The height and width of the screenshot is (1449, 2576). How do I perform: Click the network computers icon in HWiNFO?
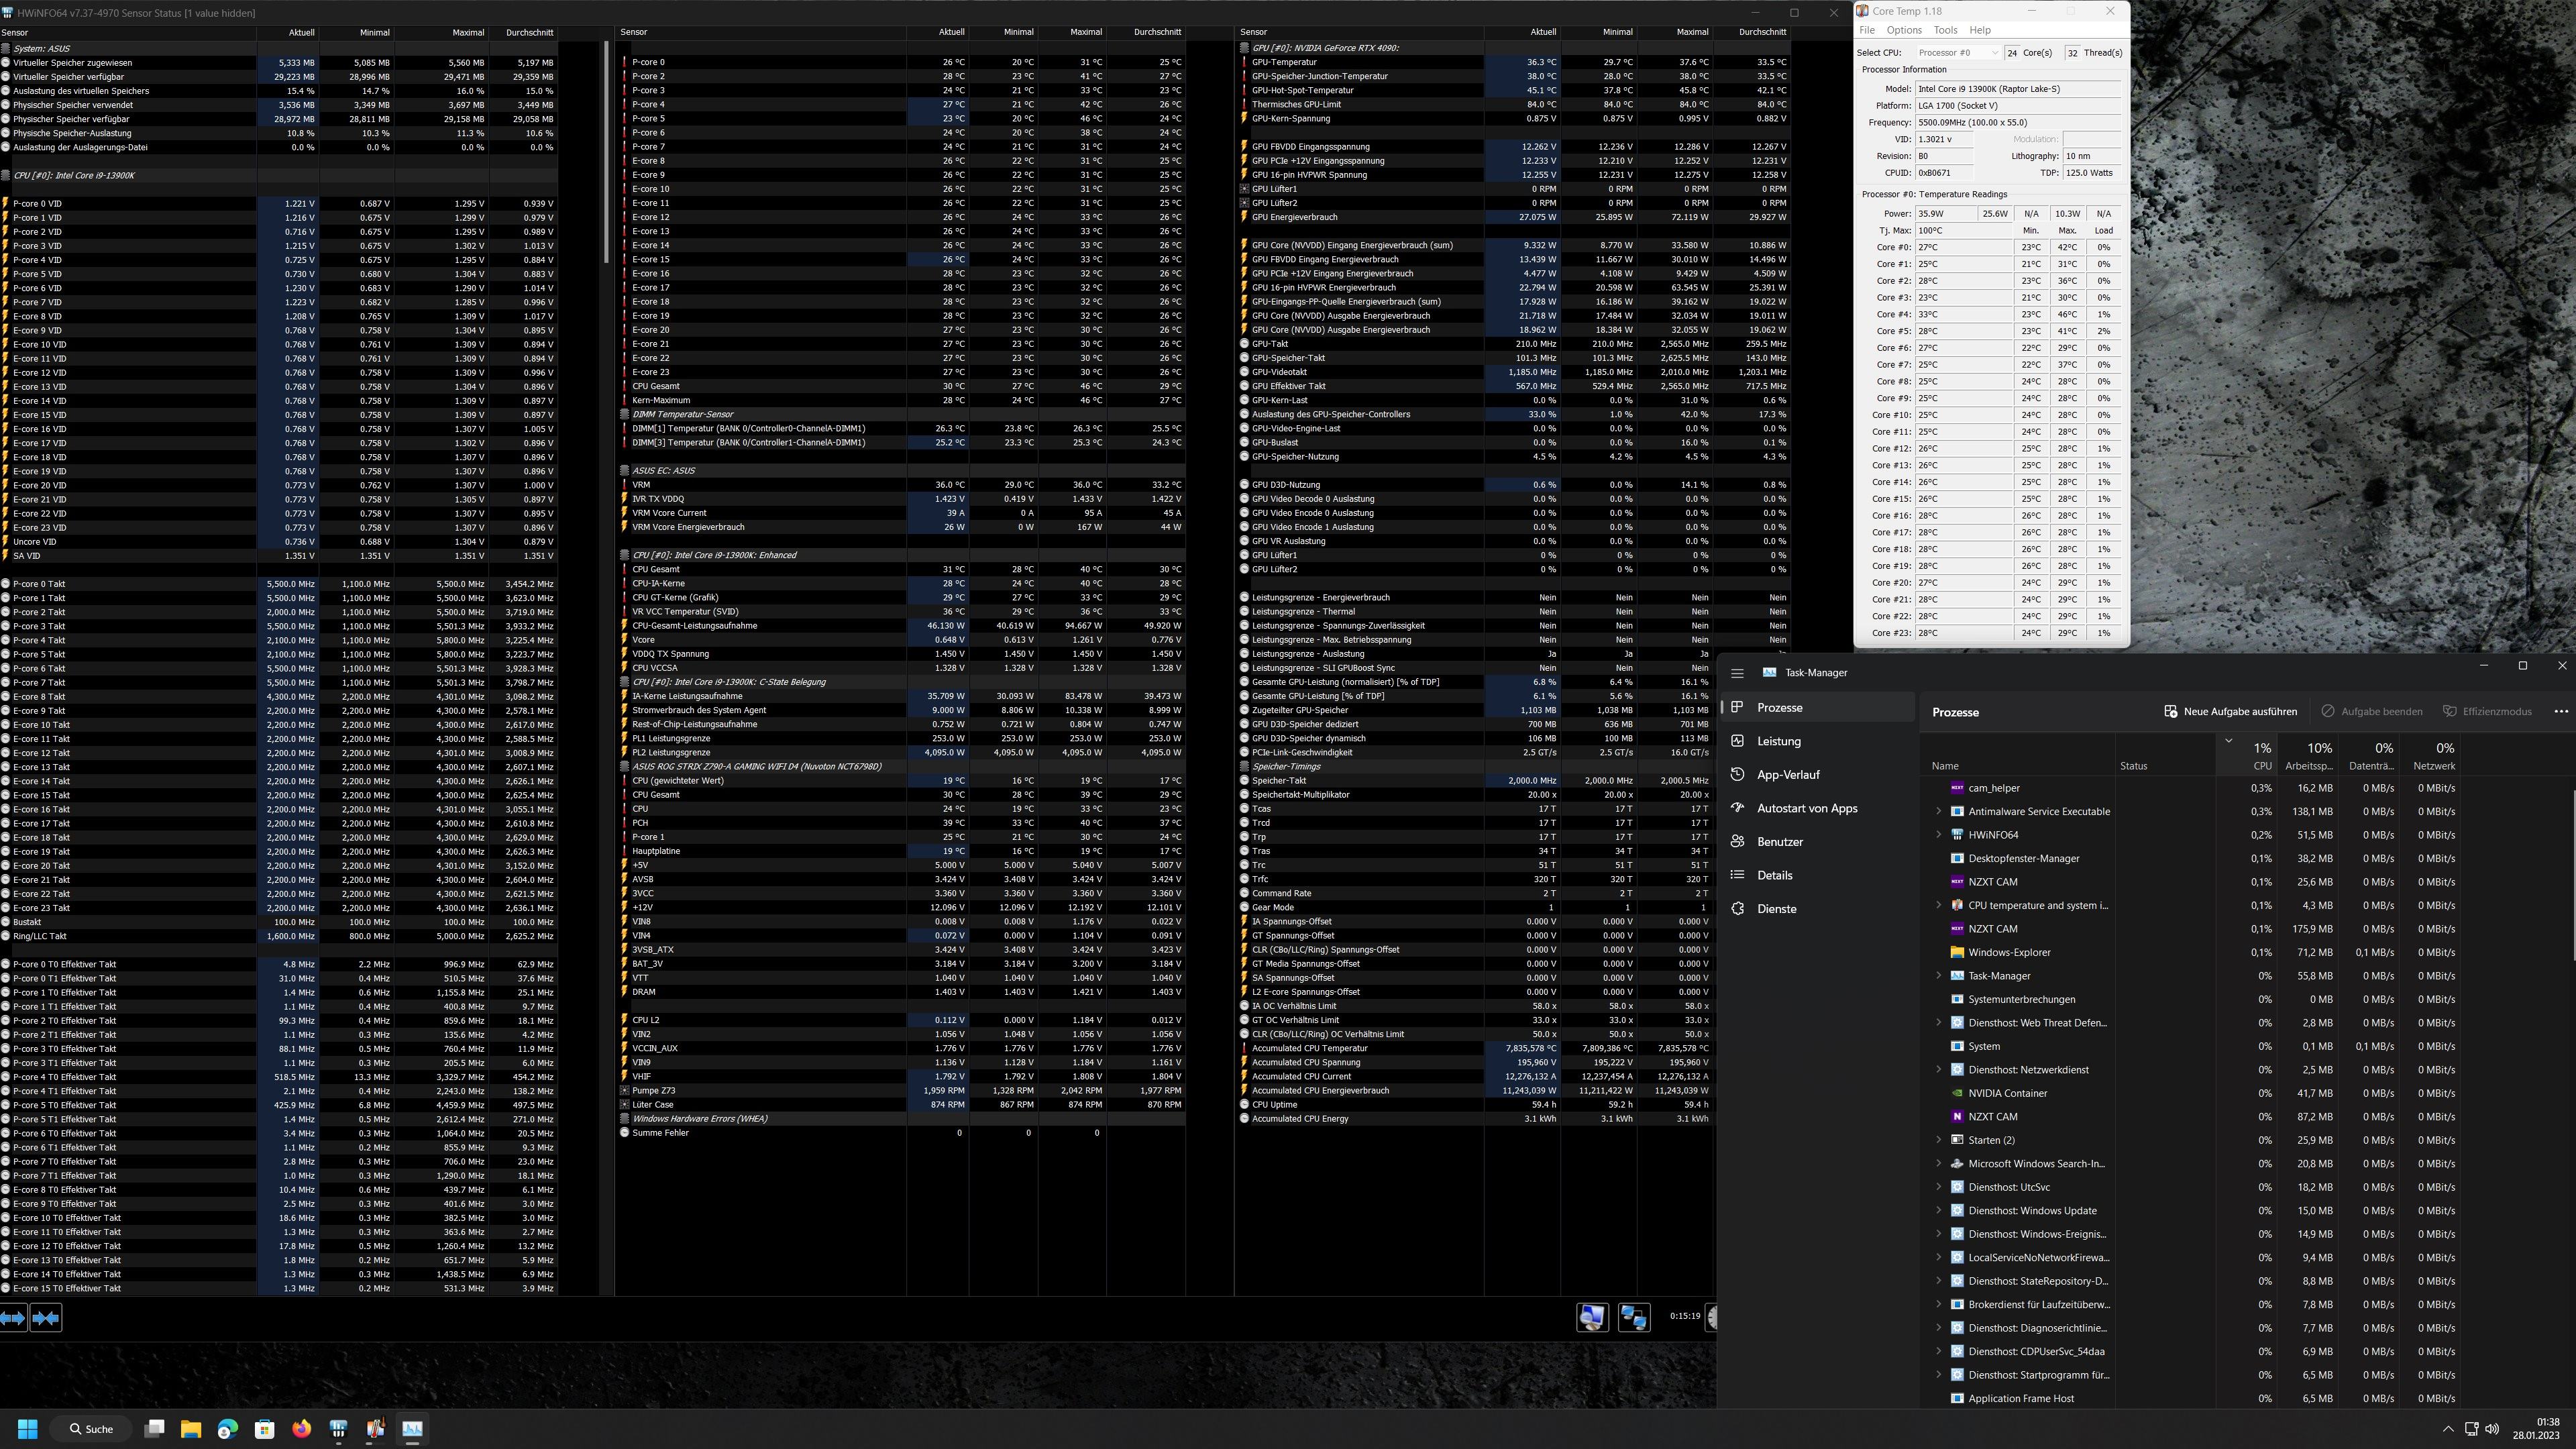1634,1317
